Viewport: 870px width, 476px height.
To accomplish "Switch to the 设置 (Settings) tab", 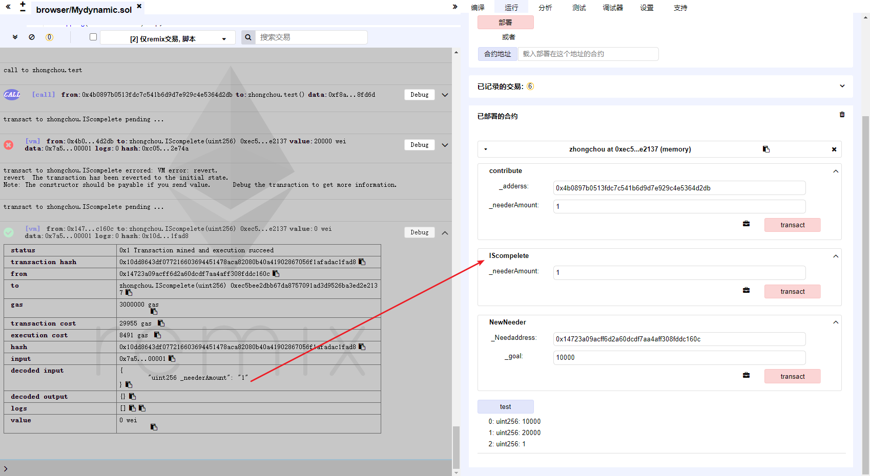I will [647, 7].
